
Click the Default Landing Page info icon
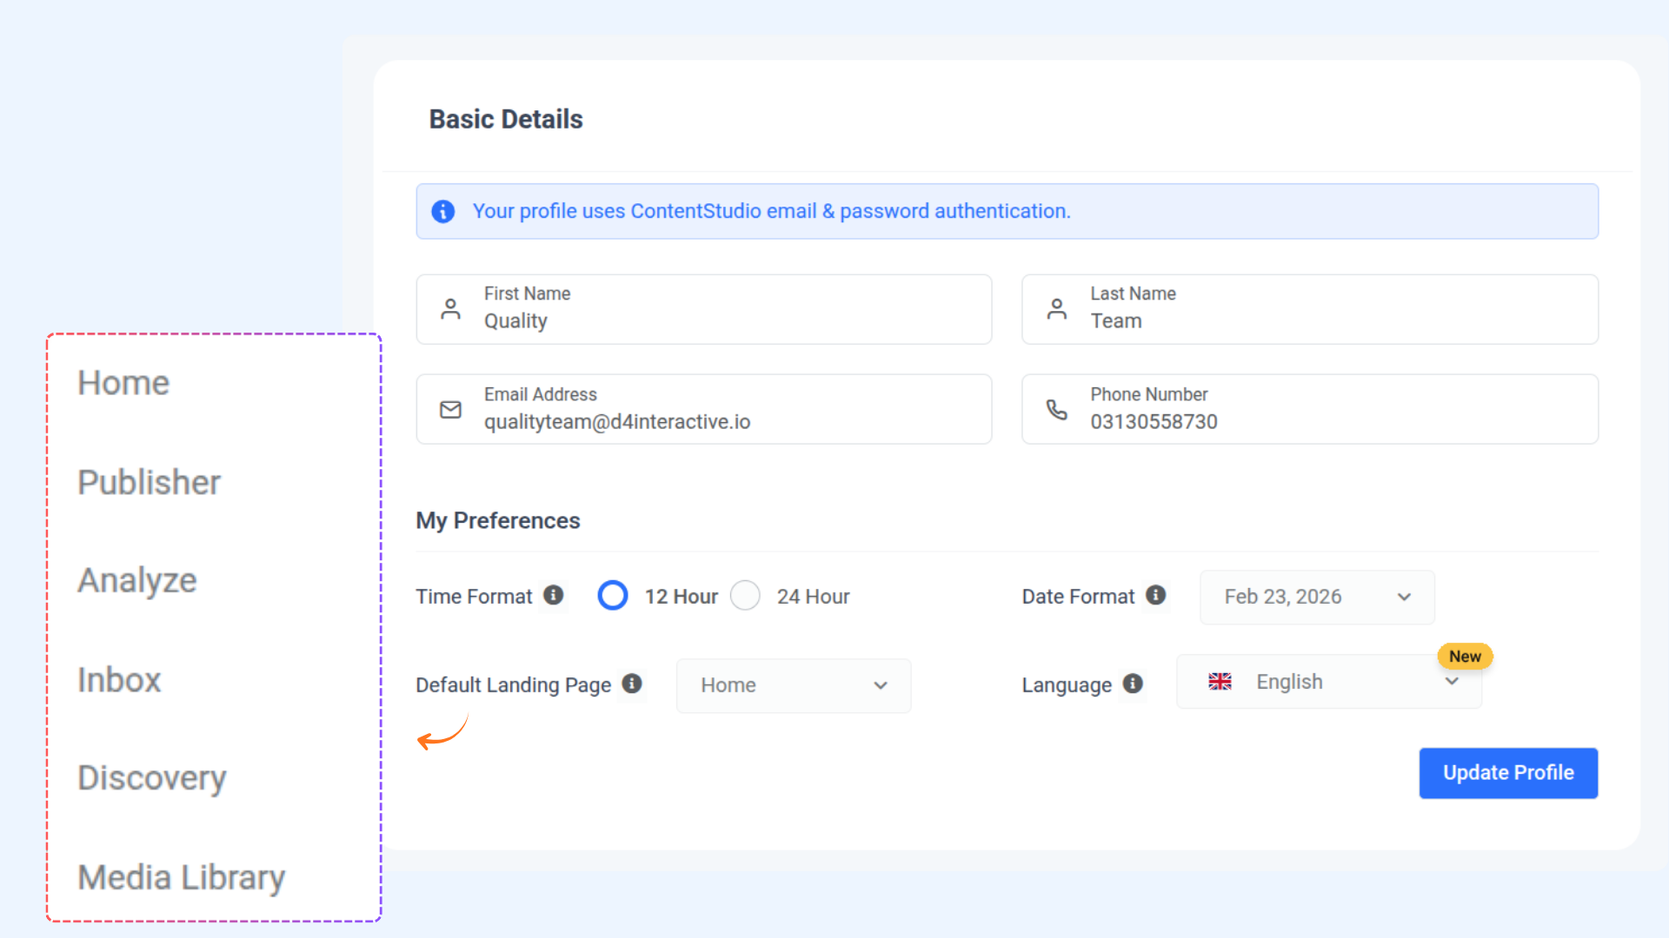632,684
